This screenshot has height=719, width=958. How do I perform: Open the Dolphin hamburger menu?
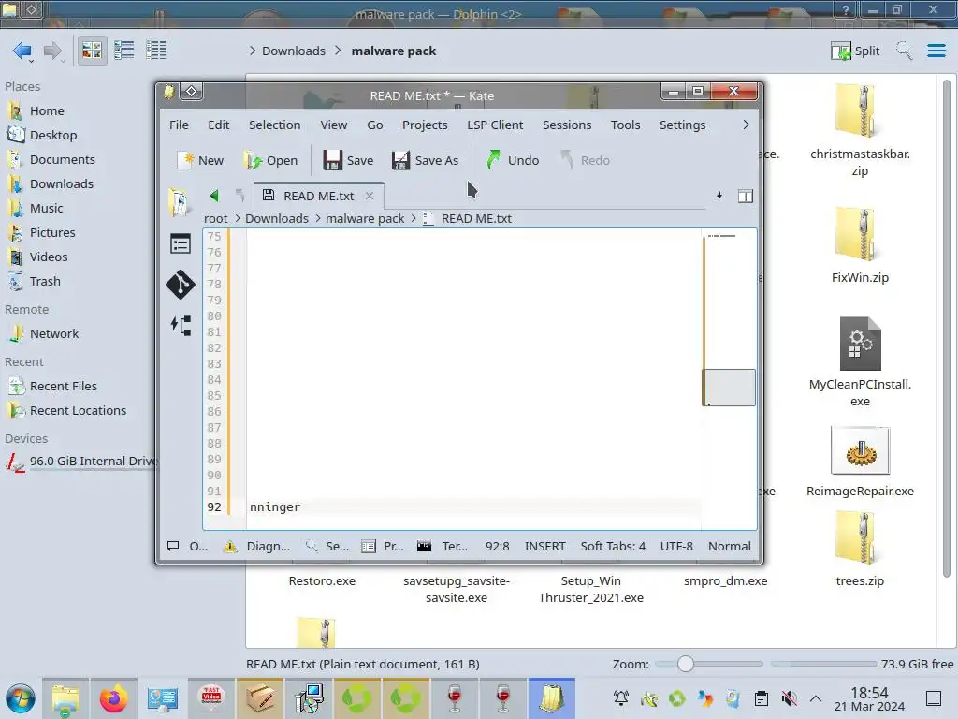pyautogui.click(x=936, y=51)
